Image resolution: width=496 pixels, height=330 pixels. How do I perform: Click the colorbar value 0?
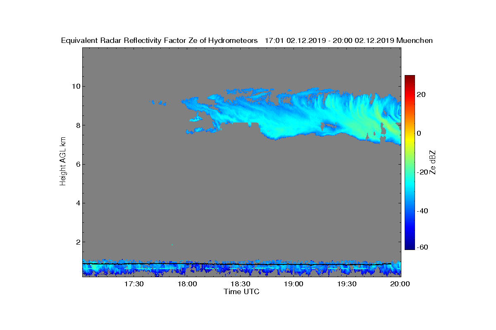419,133
